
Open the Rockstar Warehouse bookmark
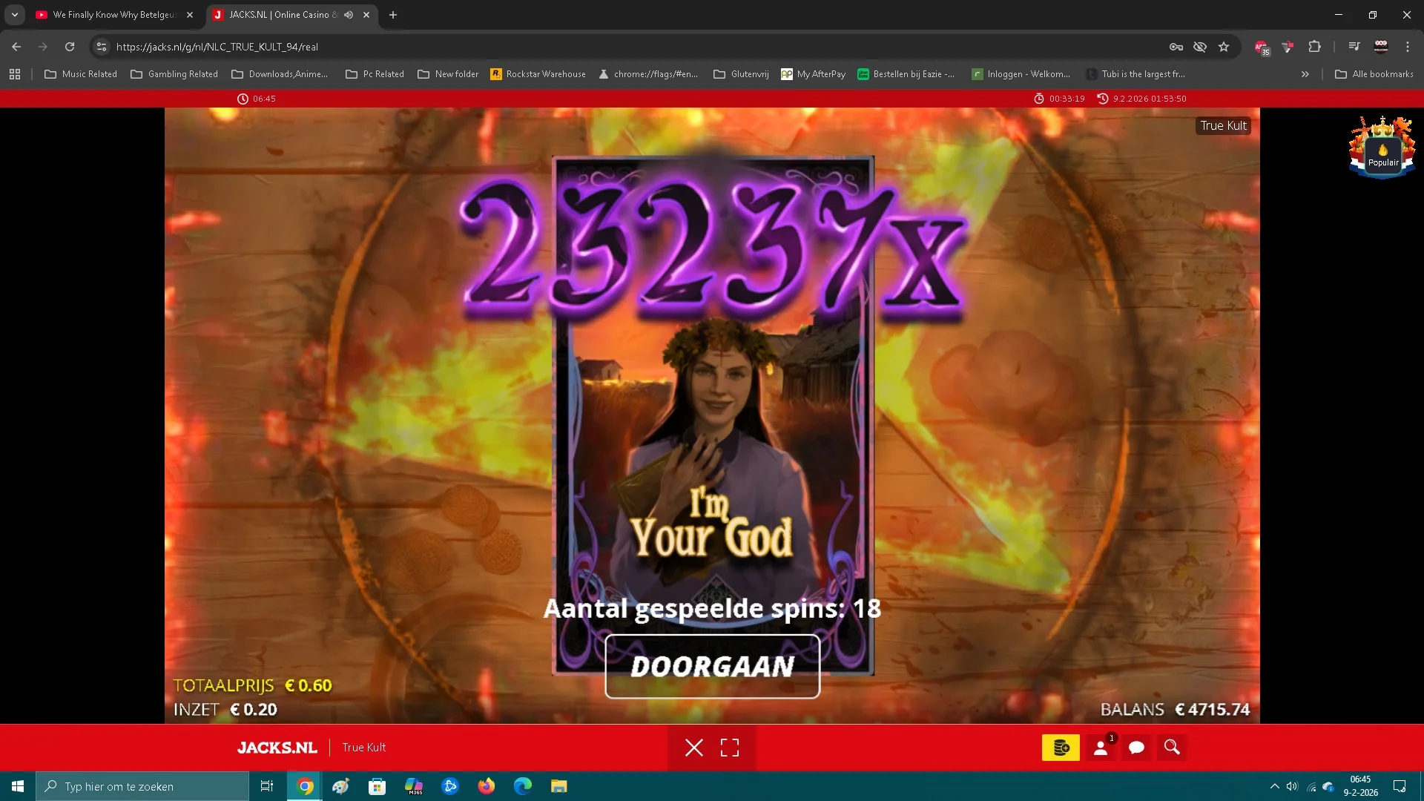tap(538, 74)
